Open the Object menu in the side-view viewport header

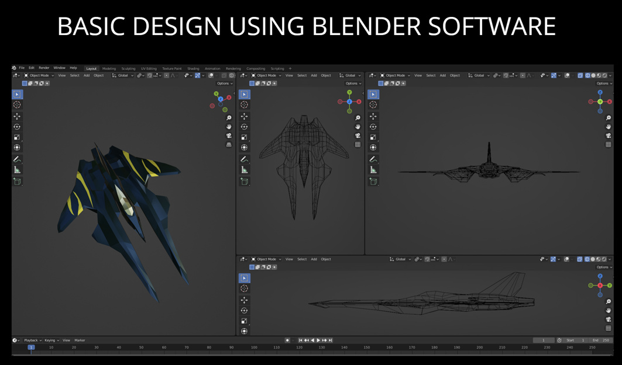326,259
